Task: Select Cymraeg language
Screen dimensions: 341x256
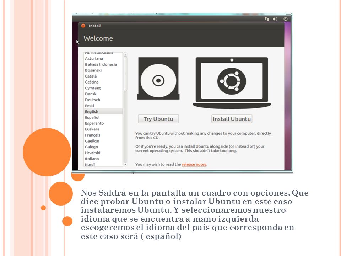Action: [x=103, y=88]
